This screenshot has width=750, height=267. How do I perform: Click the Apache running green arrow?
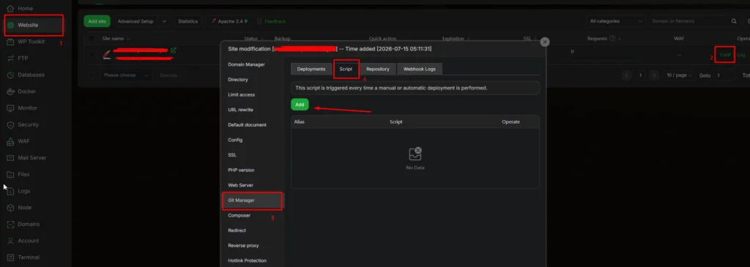point(246,21)
